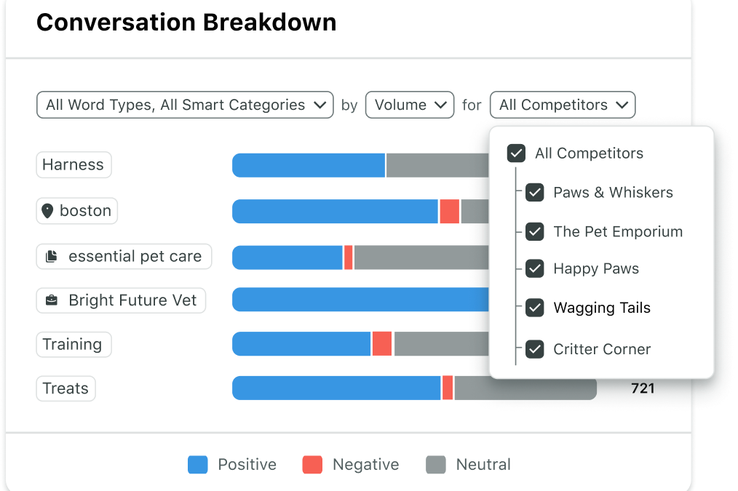738x491 pixels.
Task: Uncheck the Paws & Whiskers checkbox
Action: pyautogui.click(x=535, y=193)
